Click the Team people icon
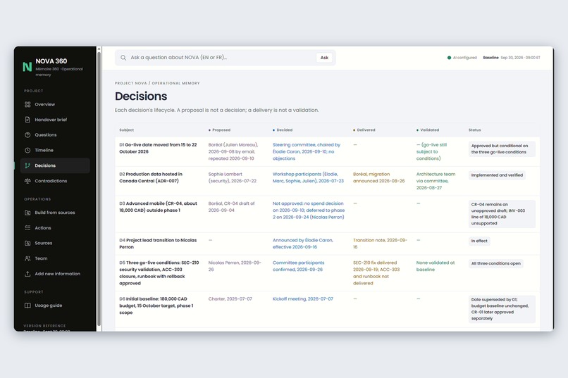 pyautogui.click(x=27, y=258)
